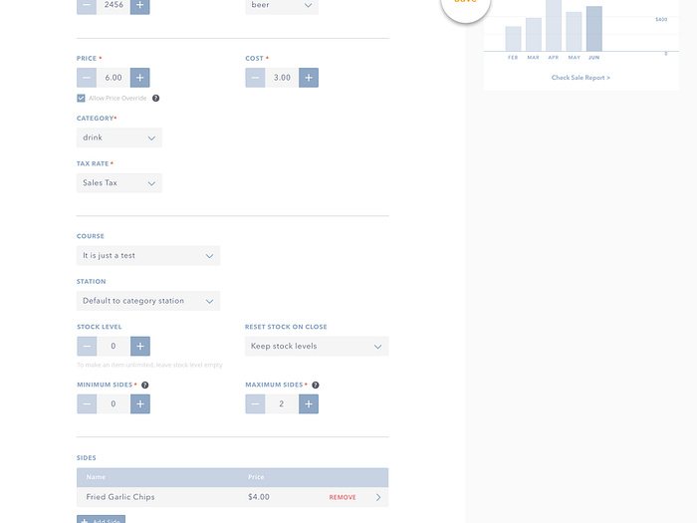Open the Tax Rate dropdown showing Sales Tax
697x523 pixels.
[x=119, y=182]
